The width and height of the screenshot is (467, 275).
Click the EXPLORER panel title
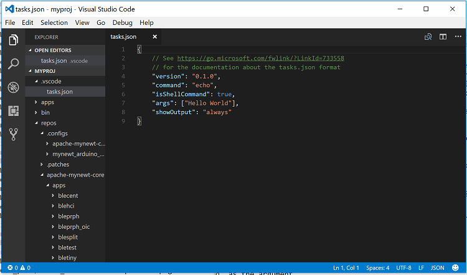pos(46,37)
